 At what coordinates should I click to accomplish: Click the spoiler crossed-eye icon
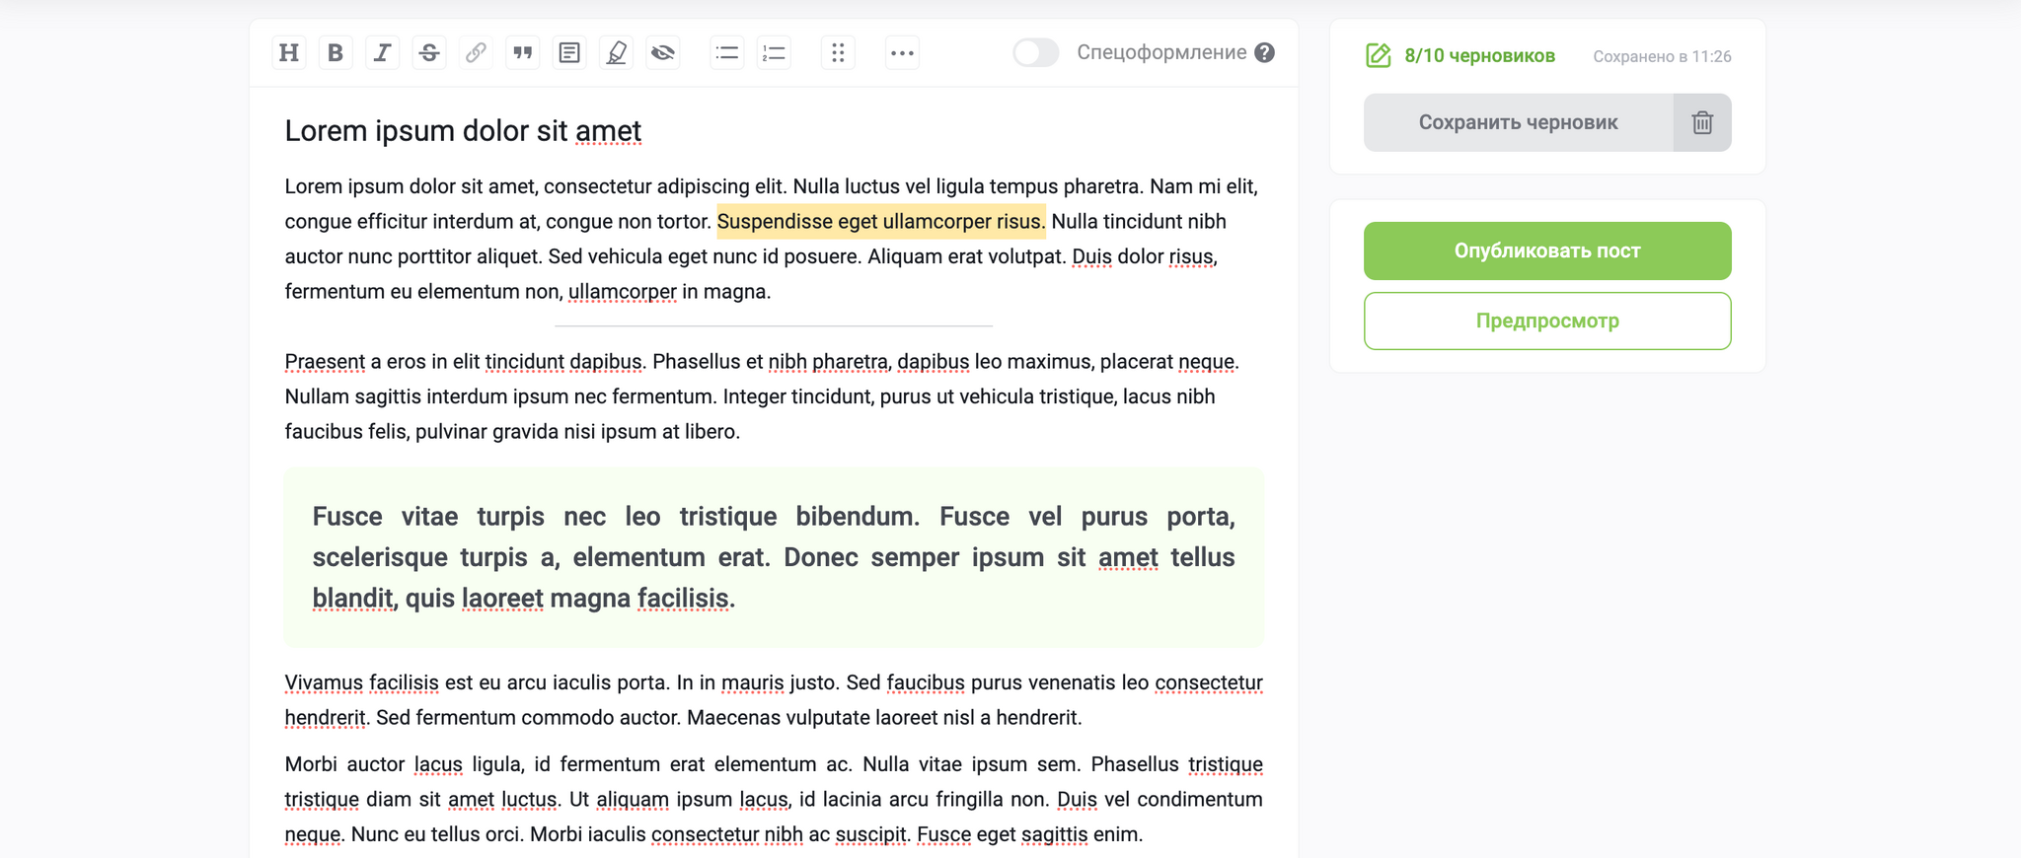coord(663,53)
